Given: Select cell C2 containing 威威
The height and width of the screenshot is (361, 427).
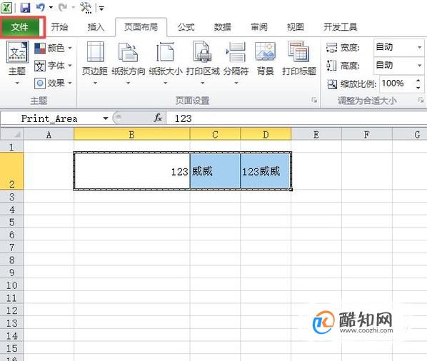Looking at the screenshot, I should 215,171.
